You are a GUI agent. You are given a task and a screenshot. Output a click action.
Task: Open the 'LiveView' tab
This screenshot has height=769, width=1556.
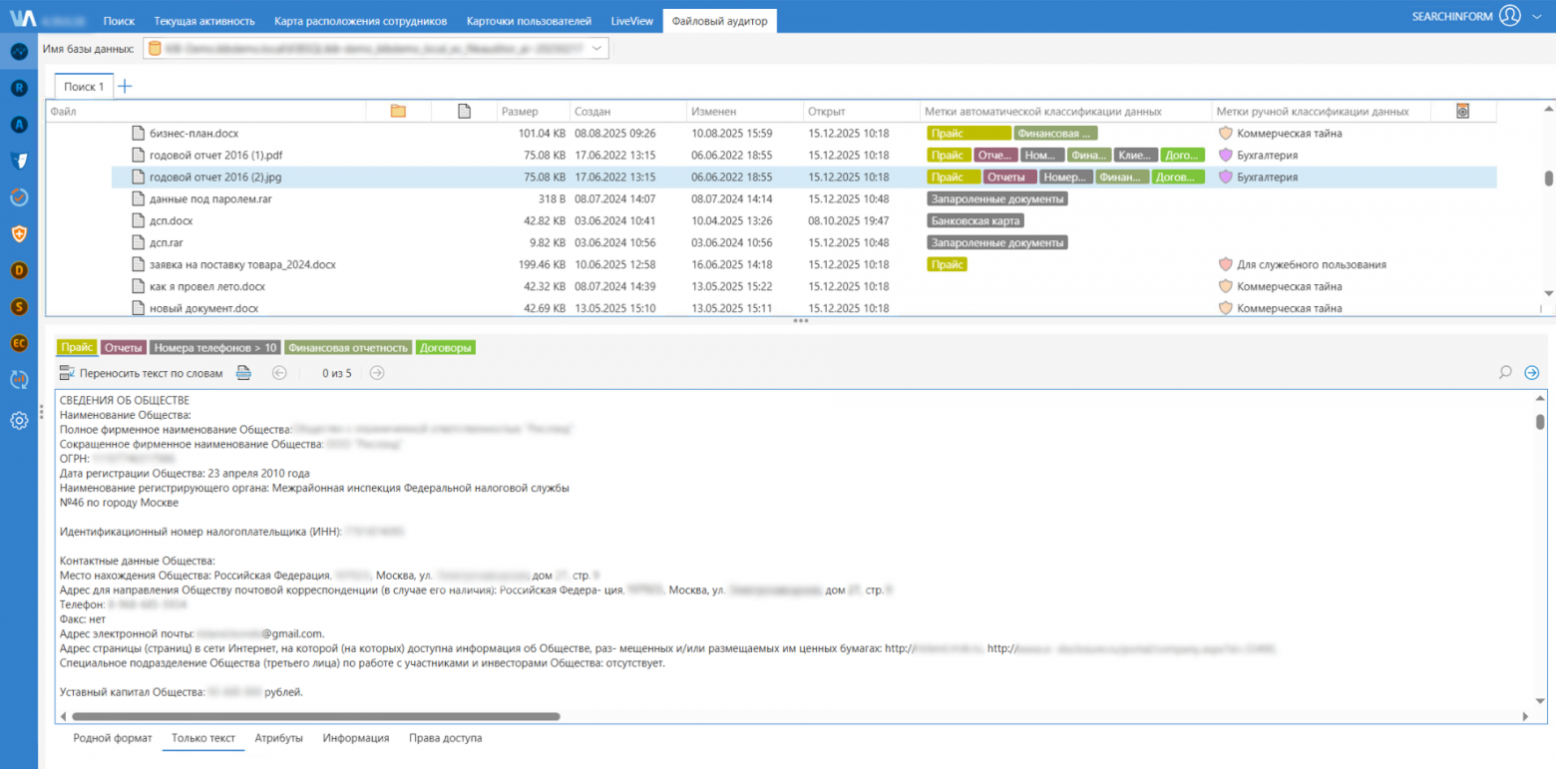(630, 21)
